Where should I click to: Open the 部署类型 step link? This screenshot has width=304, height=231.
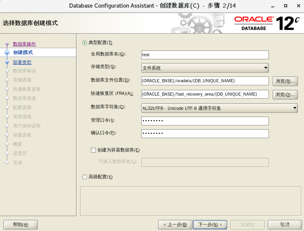(x=22, y=62)
